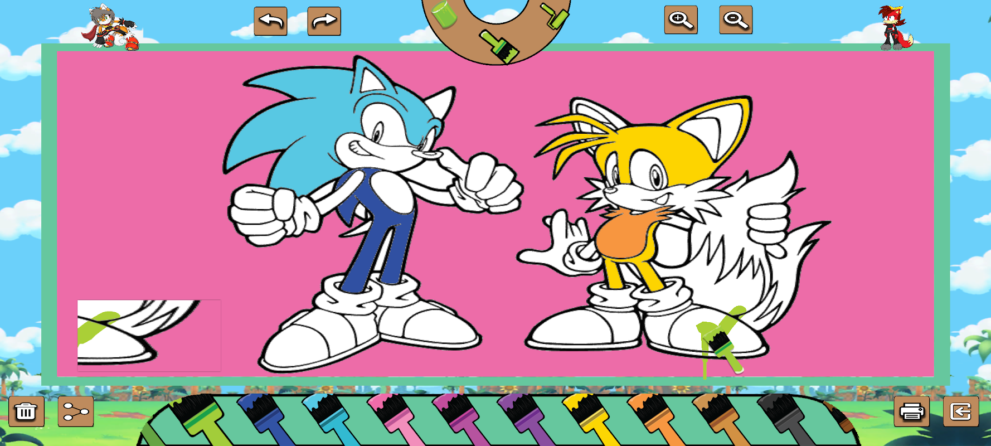Pick the green paintbrush color

[202, 420]
